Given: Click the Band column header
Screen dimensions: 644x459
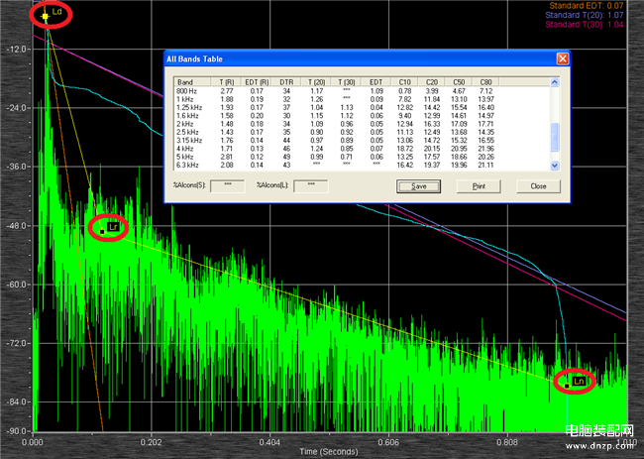Looking at the screenshot, I should [x=185, y=81].
